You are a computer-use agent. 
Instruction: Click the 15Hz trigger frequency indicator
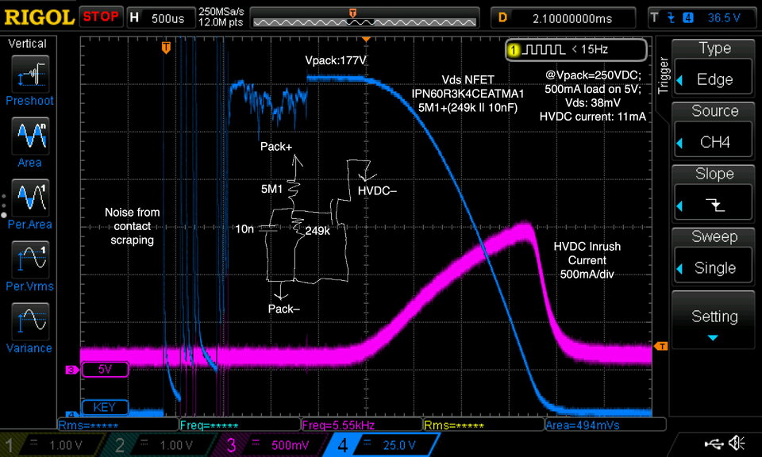(x=573, y=49)
